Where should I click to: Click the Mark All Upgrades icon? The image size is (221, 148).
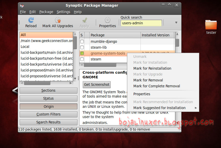click(58, 20)
